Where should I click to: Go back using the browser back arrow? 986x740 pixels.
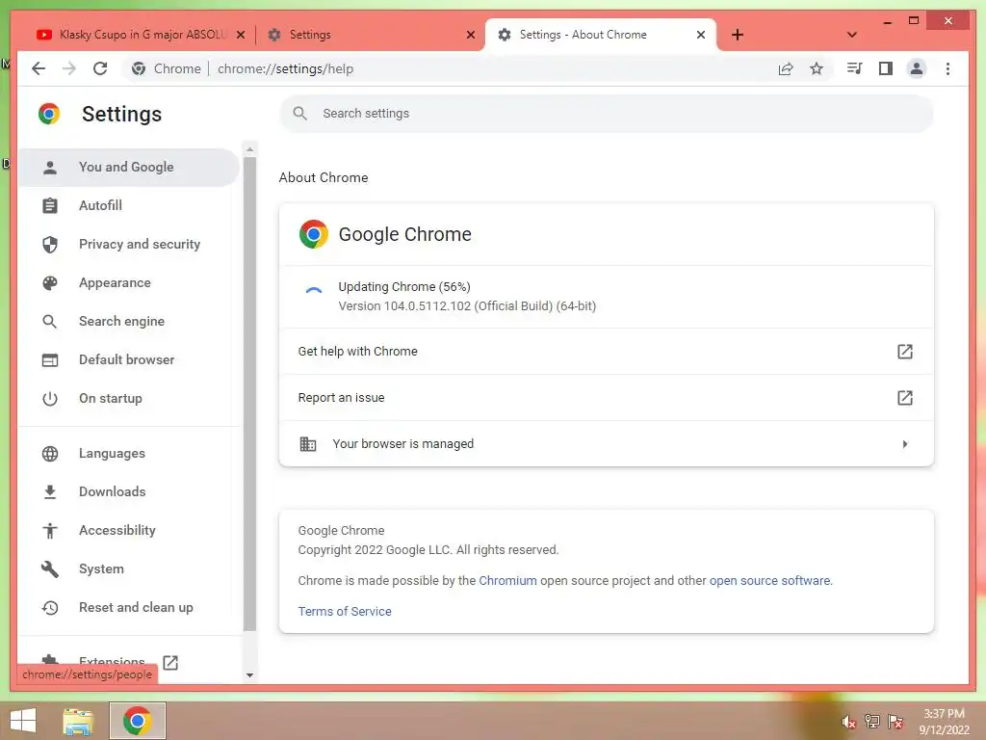point(39,68)
